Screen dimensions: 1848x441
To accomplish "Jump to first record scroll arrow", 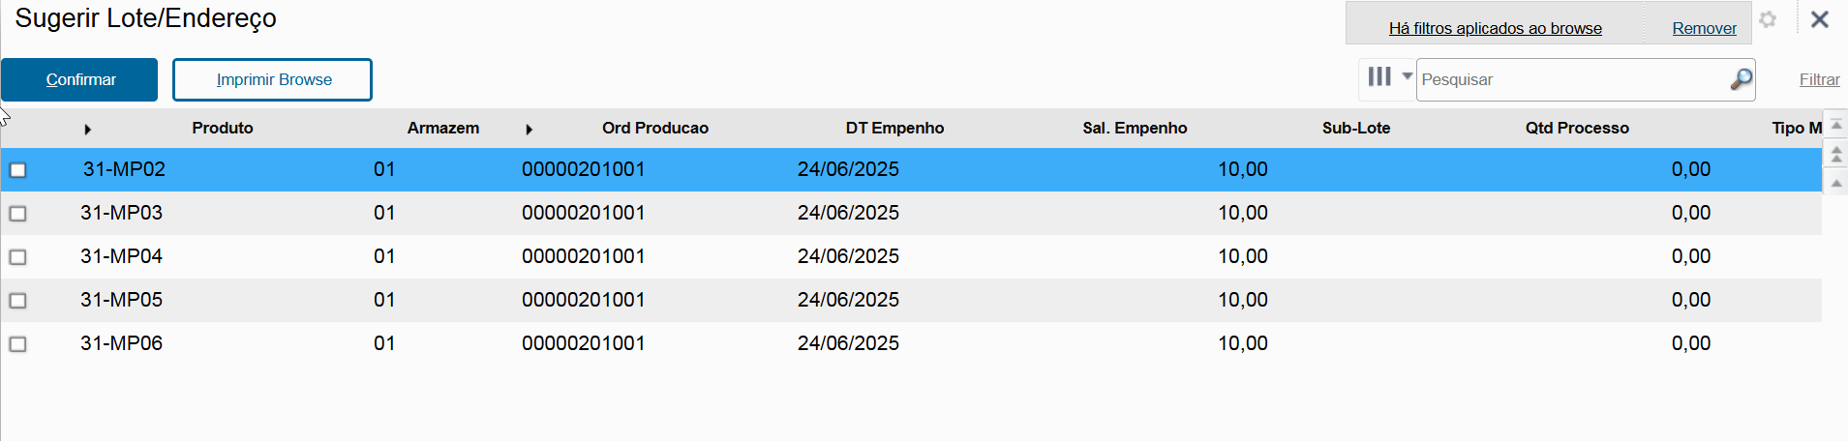I will click(1835, 126).
